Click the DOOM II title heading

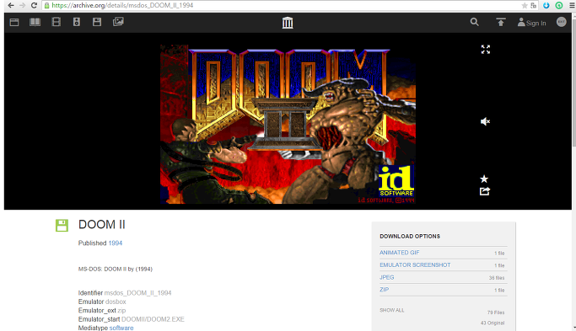pos(102,225)
